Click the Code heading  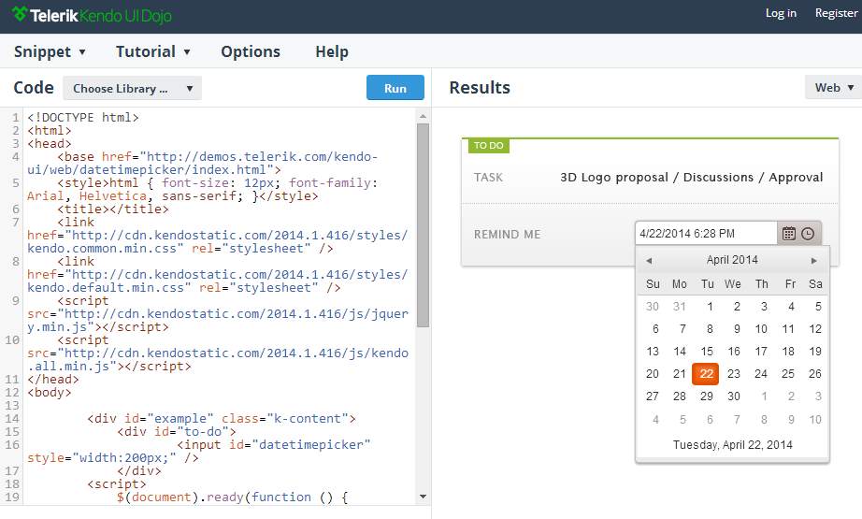(34, 88)
